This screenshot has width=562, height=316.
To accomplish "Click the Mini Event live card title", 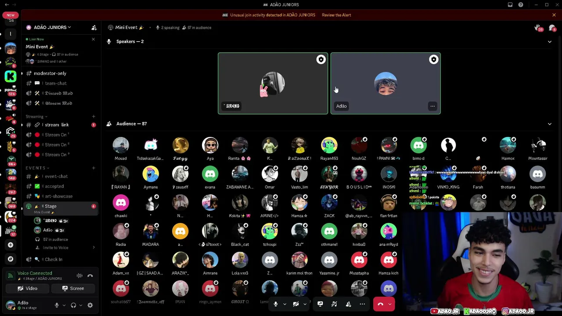I will click(x=39, y=47).
